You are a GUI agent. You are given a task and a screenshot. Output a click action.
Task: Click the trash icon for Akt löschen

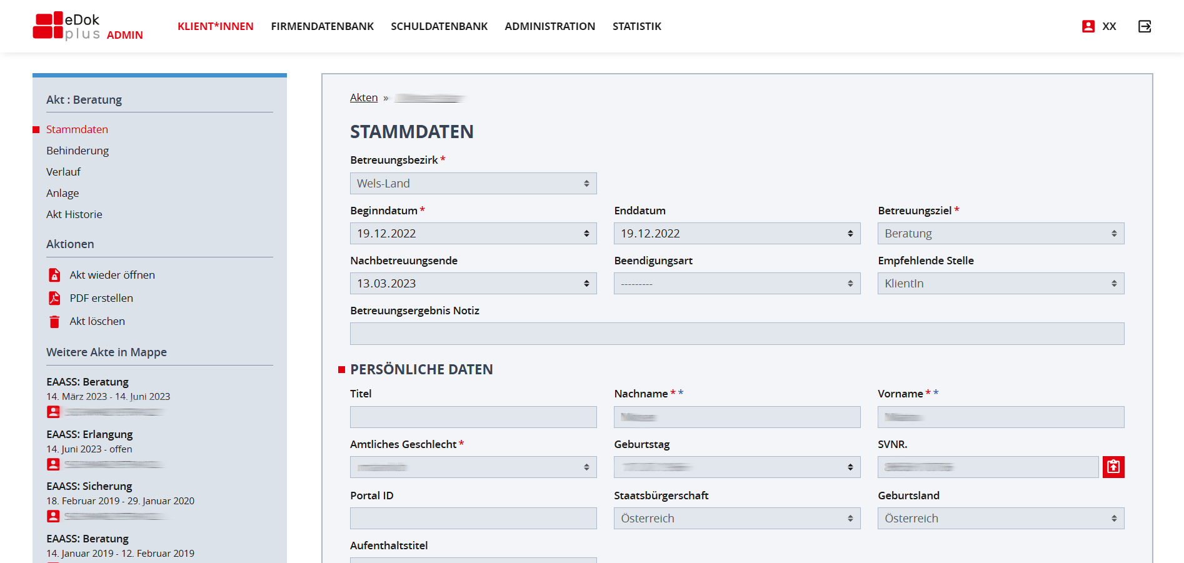55,322
